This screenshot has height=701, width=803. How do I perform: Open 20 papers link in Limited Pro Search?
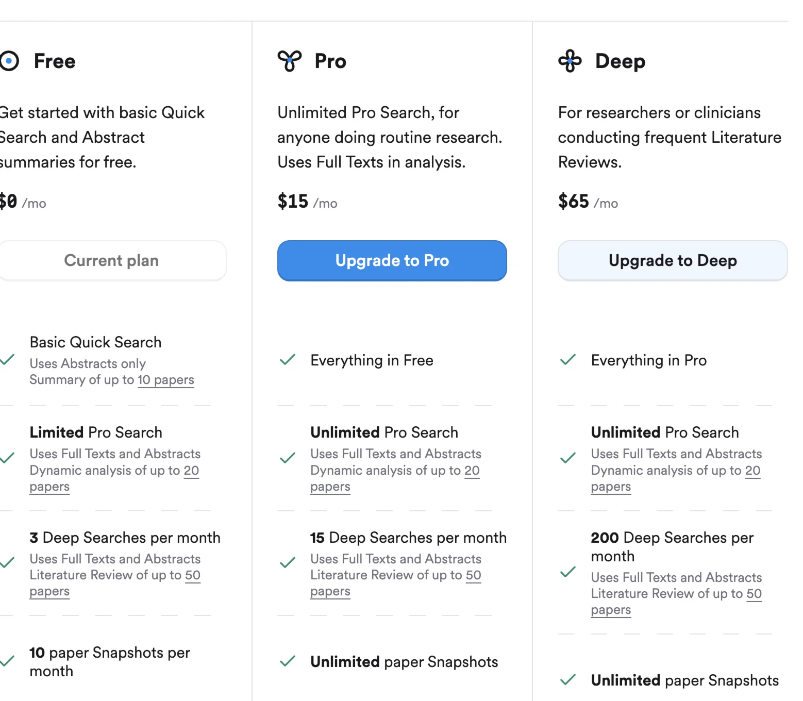pos(191,471)
